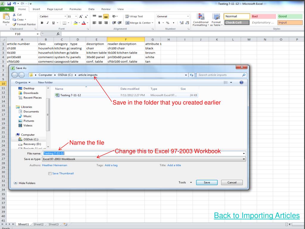Click the Save button in the dialog

click(x=207, y=182)
